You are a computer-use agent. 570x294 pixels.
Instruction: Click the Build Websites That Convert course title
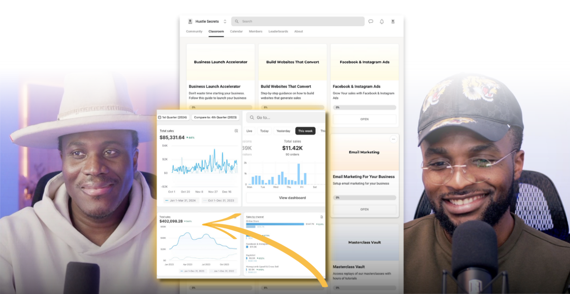click(286, 86)
